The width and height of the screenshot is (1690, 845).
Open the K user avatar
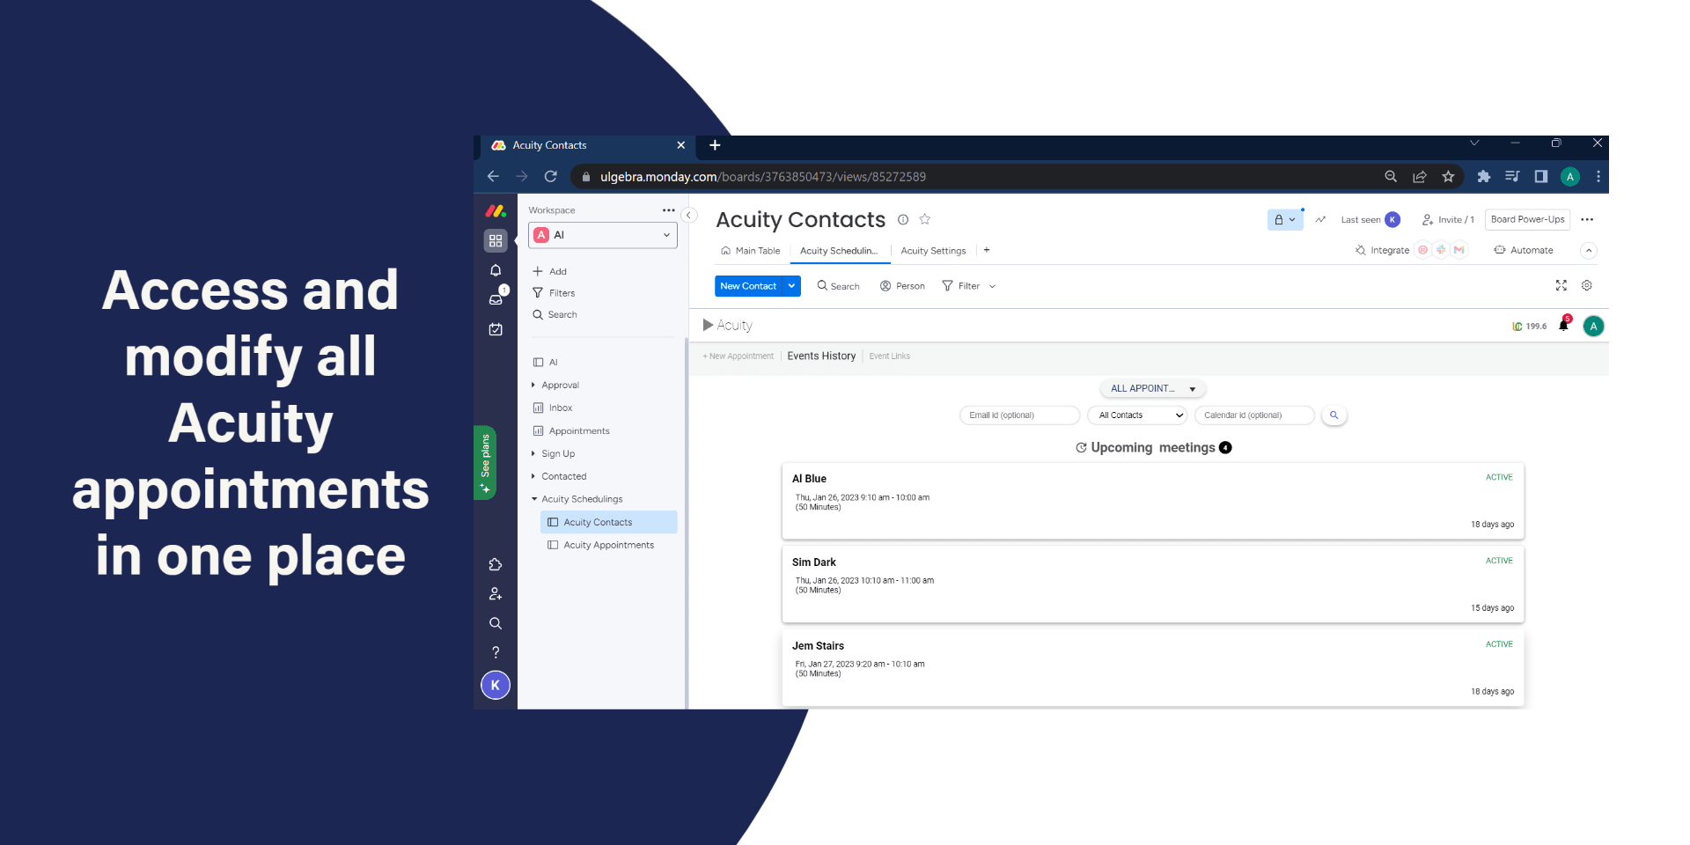tap(496, 685)
